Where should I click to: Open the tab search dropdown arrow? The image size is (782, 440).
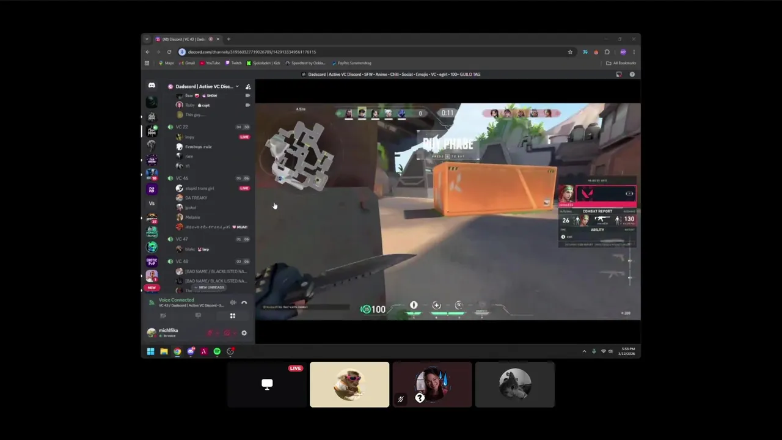[x=147, y=39]
